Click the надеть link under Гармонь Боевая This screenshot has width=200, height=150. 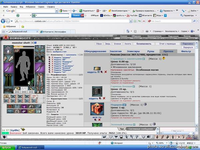(93, 98)
